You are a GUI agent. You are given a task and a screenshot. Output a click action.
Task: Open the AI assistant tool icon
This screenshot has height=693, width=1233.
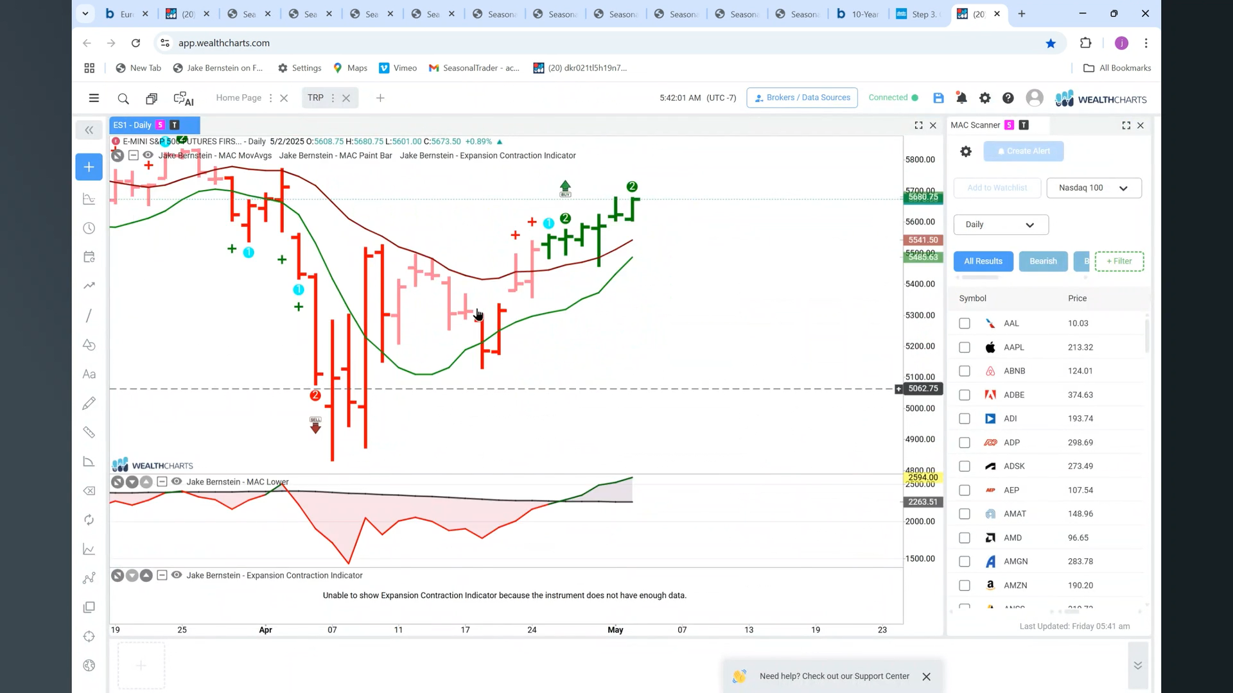pyautogui.click(x=184, y=99)
